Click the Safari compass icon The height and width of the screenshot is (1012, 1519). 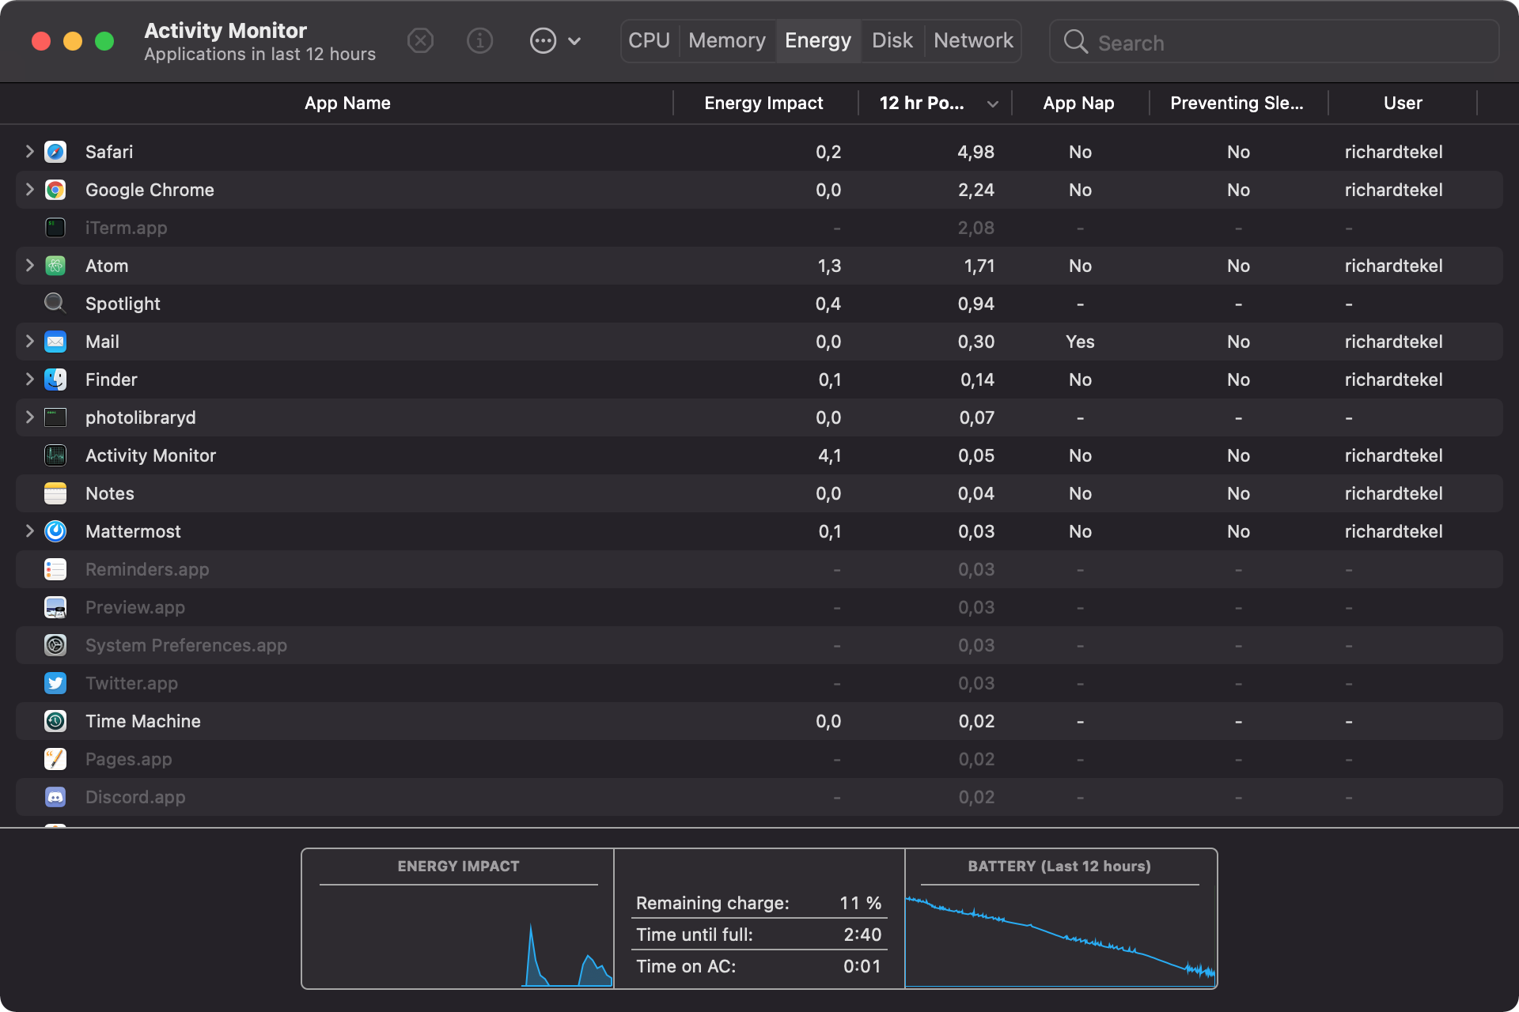[55, 152]
